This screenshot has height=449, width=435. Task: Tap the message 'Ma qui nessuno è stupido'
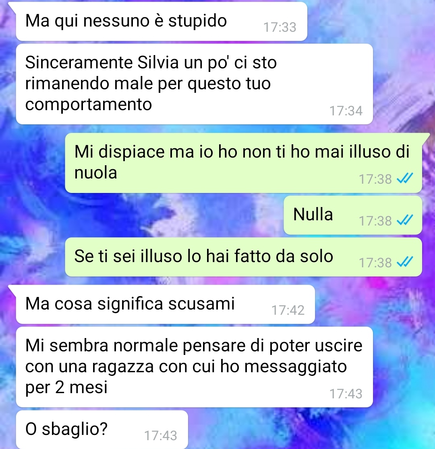(x=162, y=21)
